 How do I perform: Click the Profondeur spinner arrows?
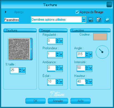58,54
